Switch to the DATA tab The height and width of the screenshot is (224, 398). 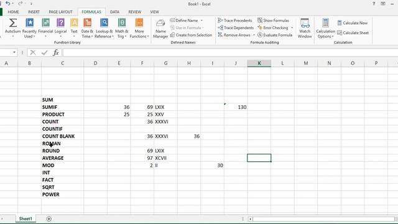pyautogui.click(x=114, y=12)
